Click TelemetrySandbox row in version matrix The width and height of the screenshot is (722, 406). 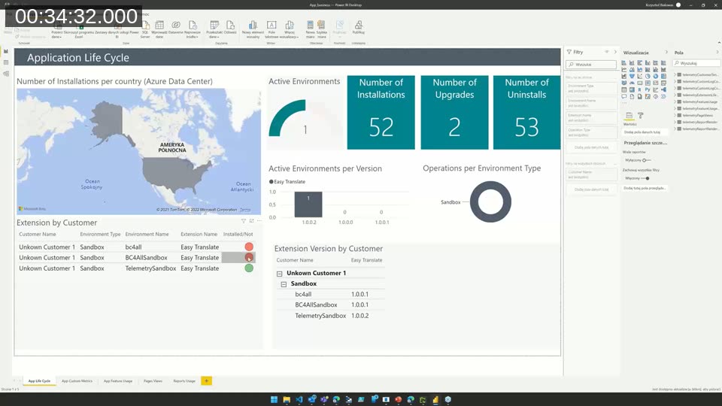point(331,316)
